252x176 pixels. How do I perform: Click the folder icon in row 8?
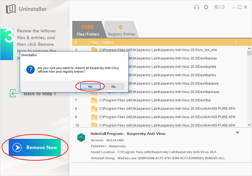[94, 108]
